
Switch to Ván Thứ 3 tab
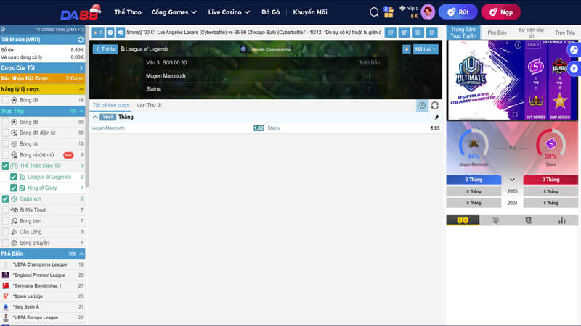[148, 105]
